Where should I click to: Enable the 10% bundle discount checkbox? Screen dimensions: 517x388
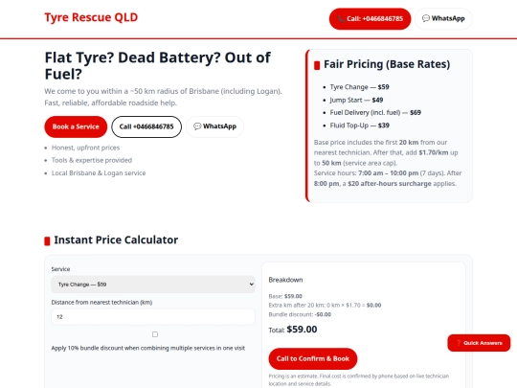point(155,334)
